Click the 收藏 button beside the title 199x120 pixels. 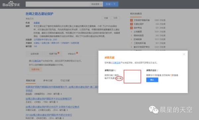click(x=106, y=18)
